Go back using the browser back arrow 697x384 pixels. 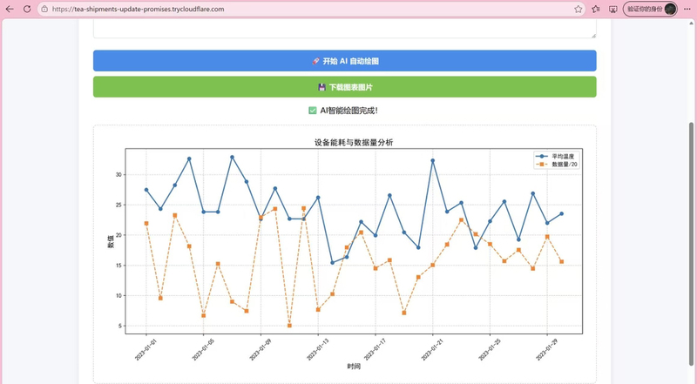point(10,9)
